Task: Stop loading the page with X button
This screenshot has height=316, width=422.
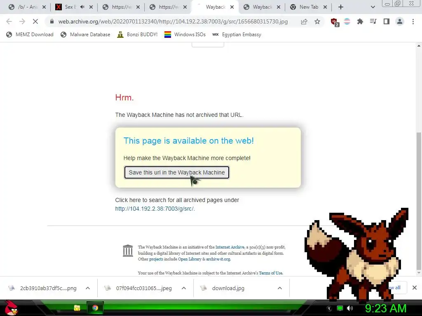Action: tap(35, 21)
